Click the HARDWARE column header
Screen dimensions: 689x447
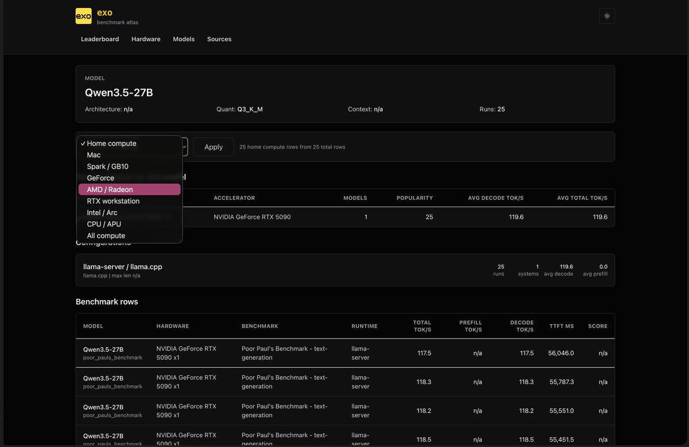pyautogui.click(x=172, y=326)
